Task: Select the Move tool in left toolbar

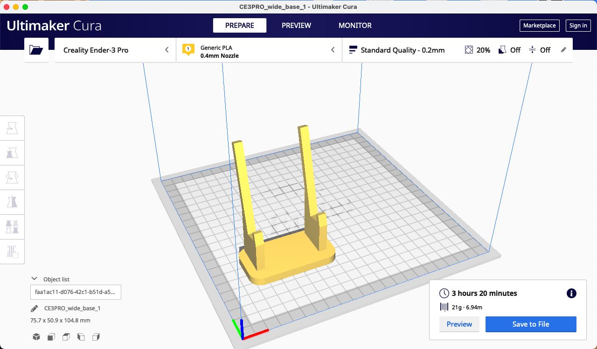Action: click(12, 128)
